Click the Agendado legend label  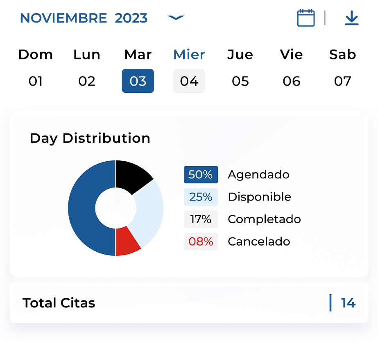tap(258, 175)
